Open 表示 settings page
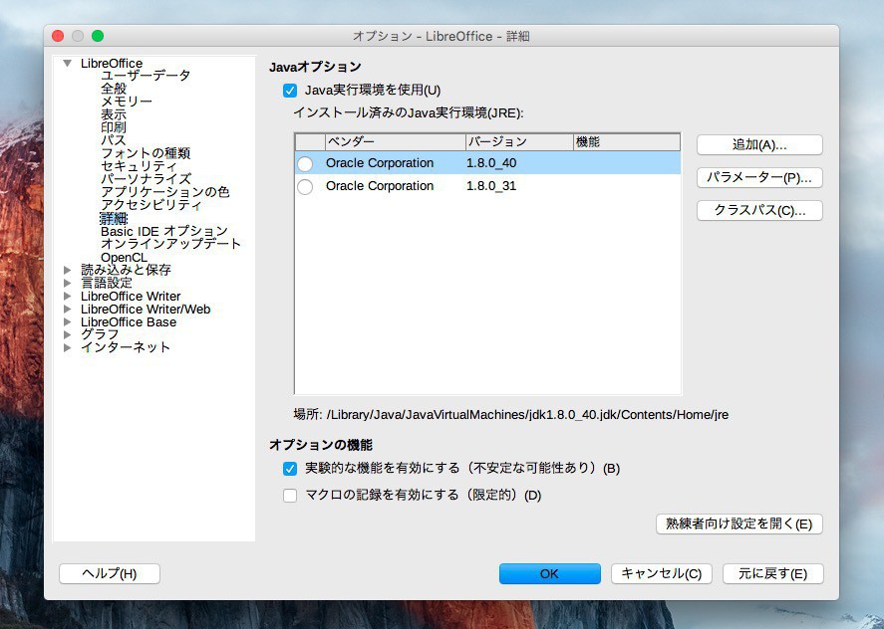 114,114
